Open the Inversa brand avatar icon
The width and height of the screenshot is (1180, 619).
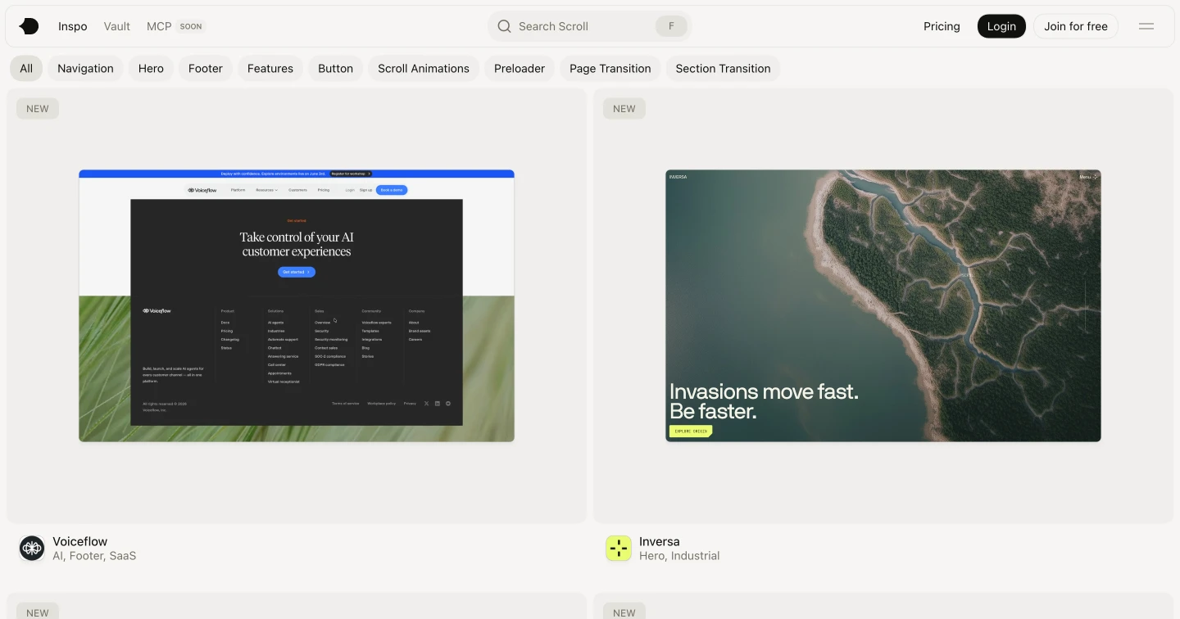point(619,548)
